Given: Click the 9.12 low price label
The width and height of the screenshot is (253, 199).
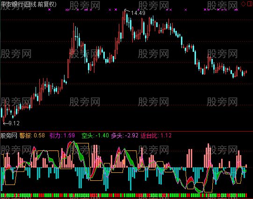Looking at the screenshot, I should coord(14,123).
